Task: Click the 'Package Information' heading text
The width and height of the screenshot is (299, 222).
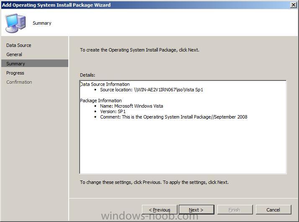Action: pyautogui.click(x=101, y=101)
